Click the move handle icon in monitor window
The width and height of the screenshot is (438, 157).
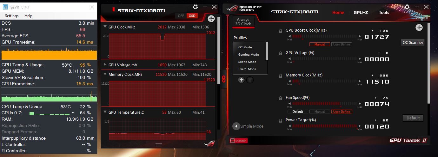point(211,19)
